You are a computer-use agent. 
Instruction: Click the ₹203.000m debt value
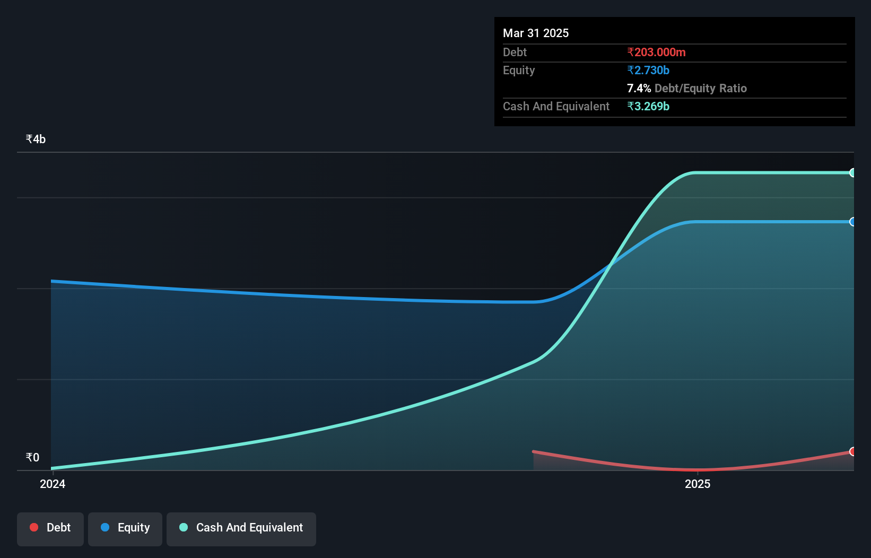point(656,52)
